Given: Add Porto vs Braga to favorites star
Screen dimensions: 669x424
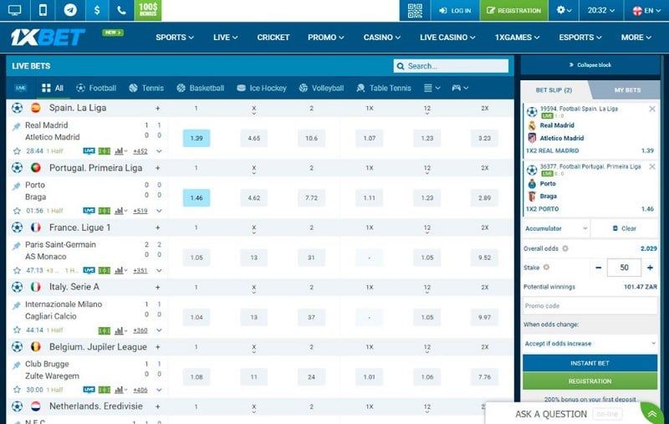Looking at the screenshot, I should coord(17,211).
